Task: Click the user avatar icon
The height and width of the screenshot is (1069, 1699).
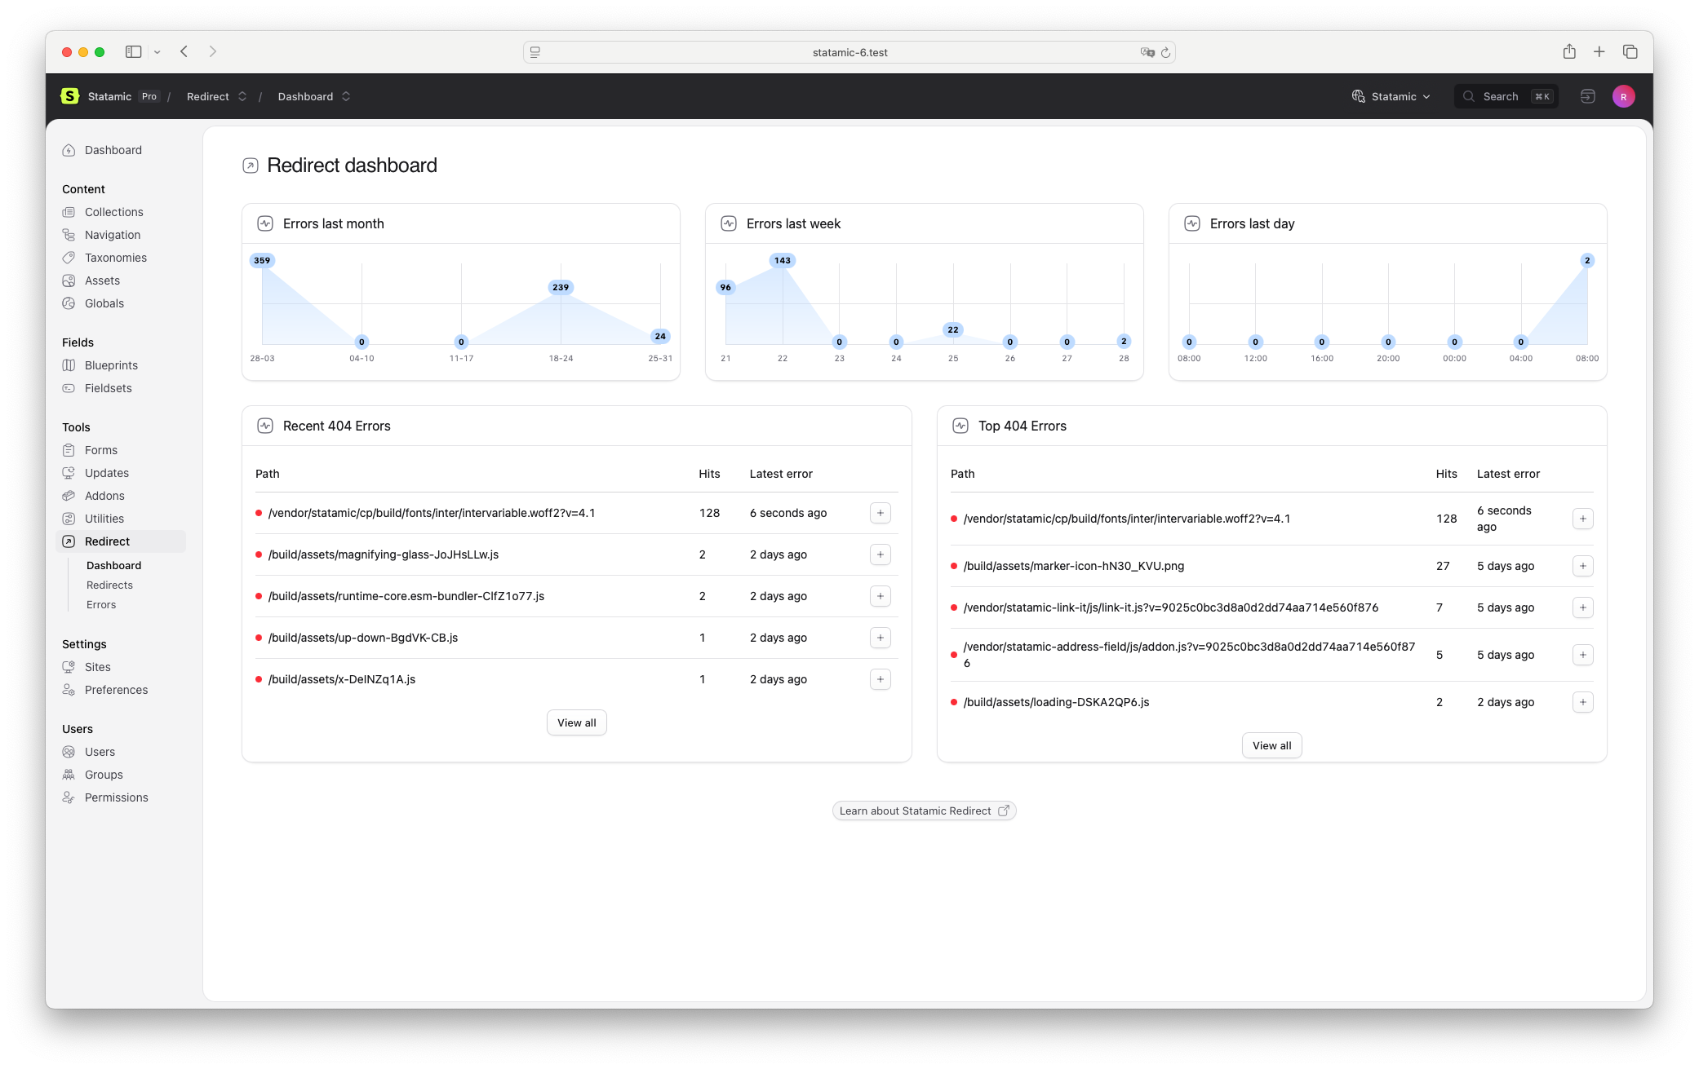Action: point(1623,96)
